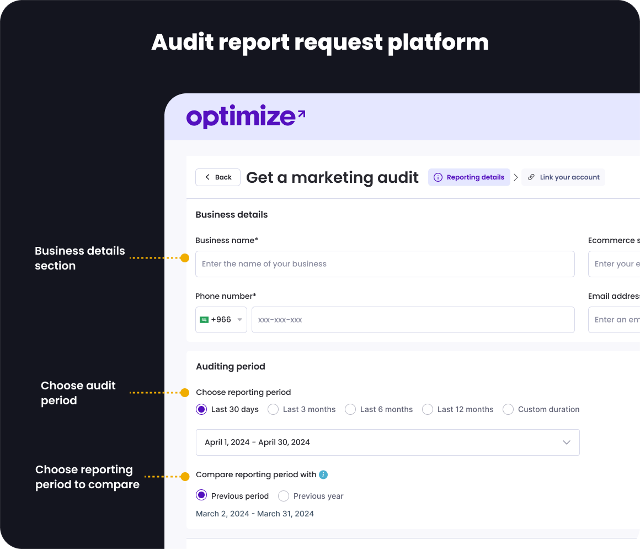Expand the April 2024 date range dropdown

pyautogui.click(x=387, y=442)
